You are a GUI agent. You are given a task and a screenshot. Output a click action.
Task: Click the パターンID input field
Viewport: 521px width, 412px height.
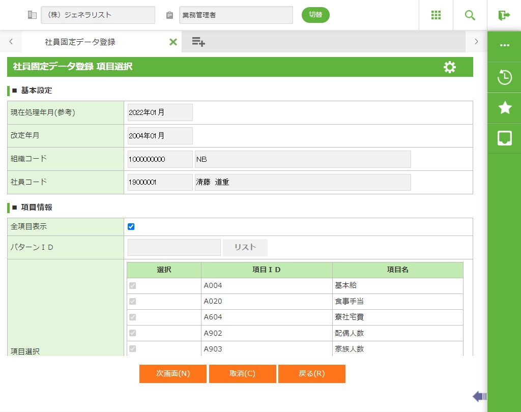coord(174,248)
